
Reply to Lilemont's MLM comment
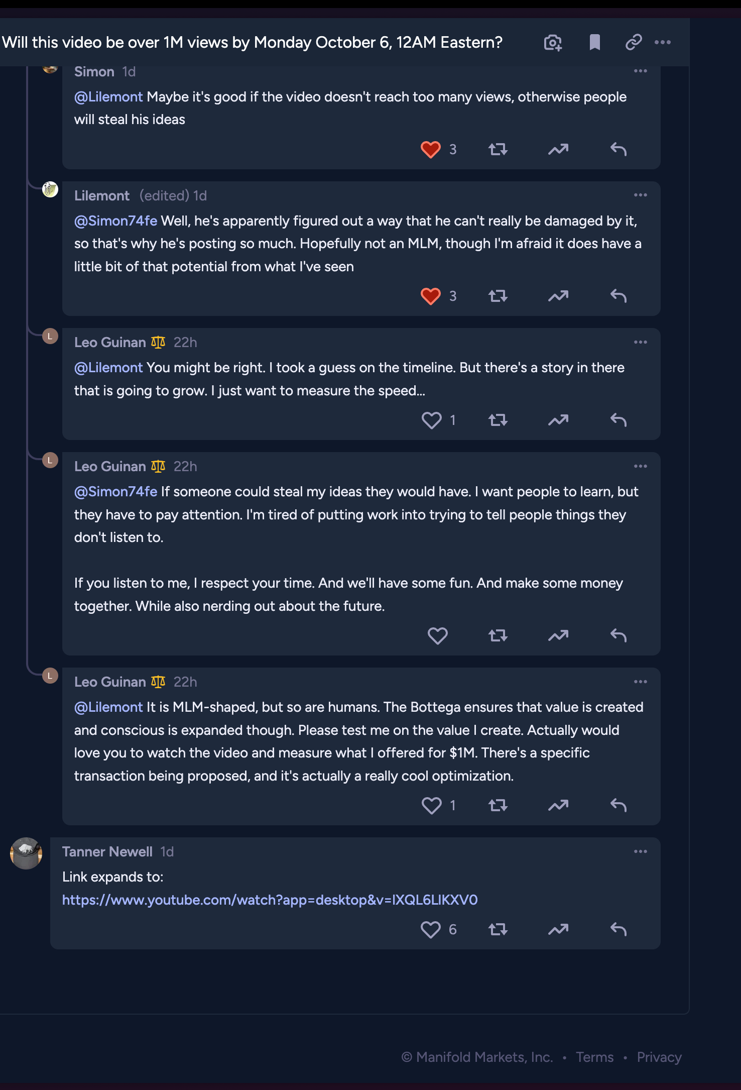click(x=619, y=296)
